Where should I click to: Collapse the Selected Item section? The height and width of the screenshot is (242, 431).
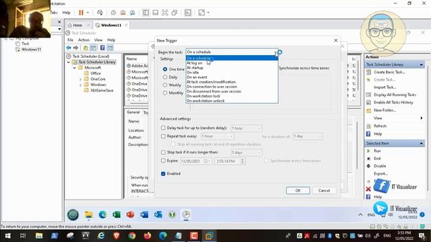point(421,143)
